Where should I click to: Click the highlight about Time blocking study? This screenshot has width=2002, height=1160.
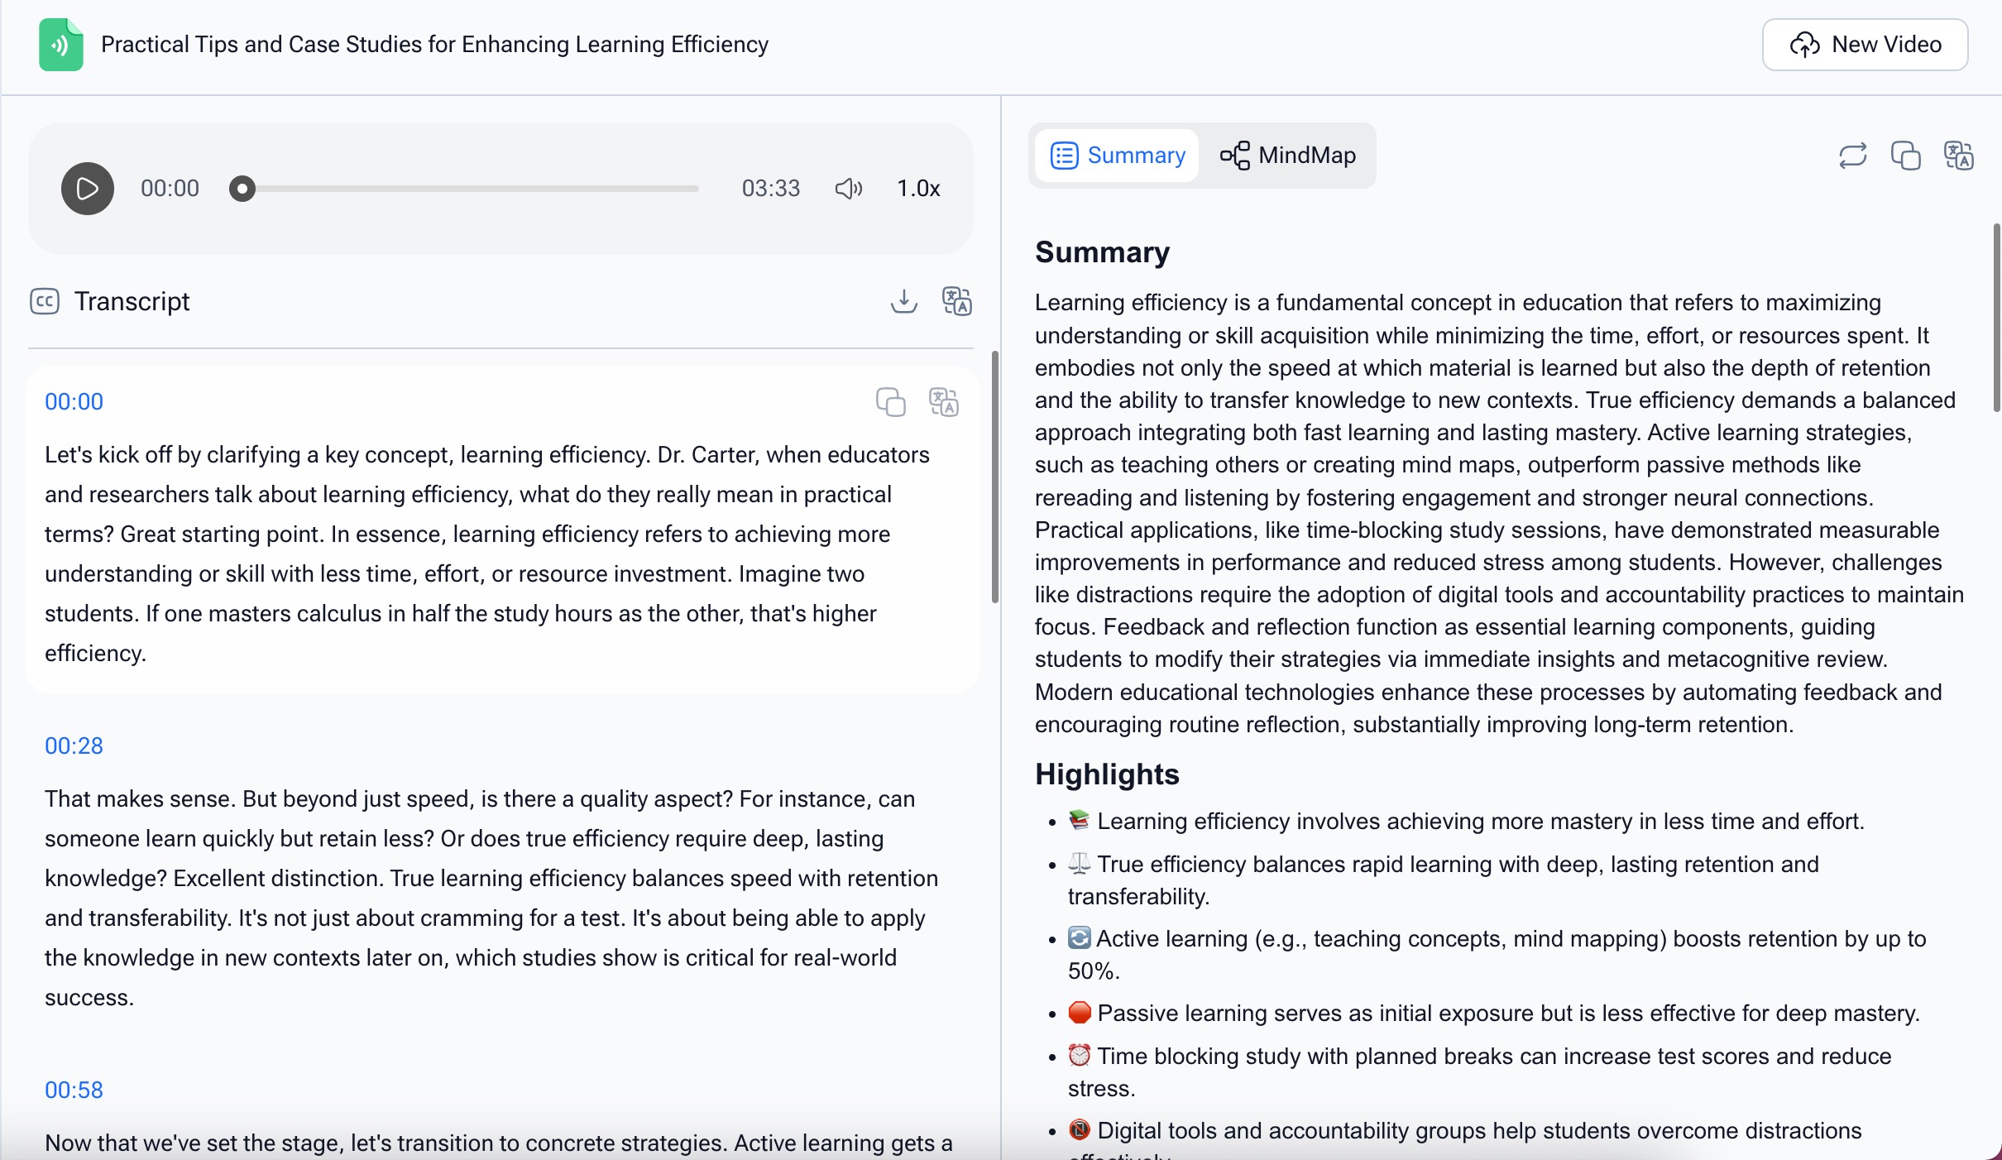(x=1480, y=1072)
